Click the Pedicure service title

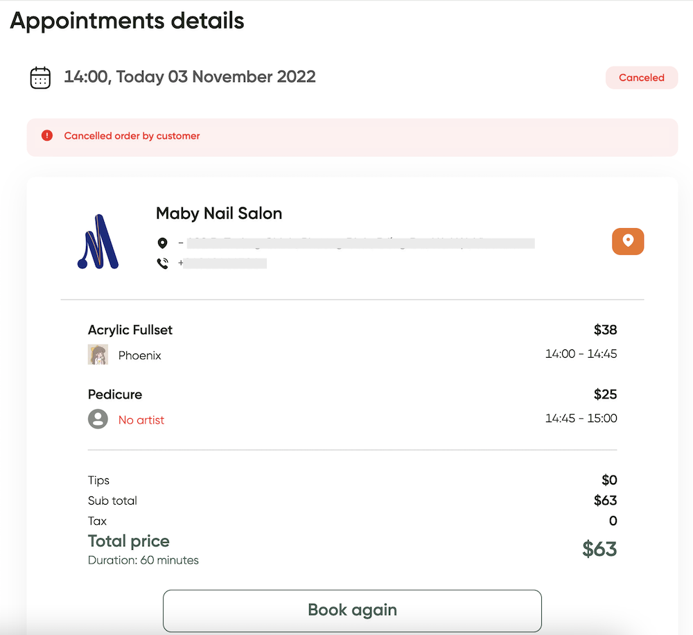tap(115, 394)
